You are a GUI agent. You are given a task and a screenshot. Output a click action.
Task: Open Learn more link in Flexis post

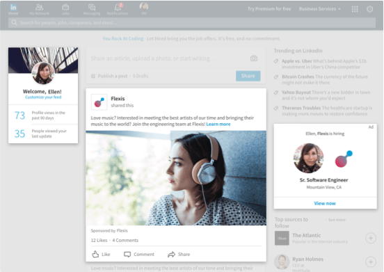218,124
